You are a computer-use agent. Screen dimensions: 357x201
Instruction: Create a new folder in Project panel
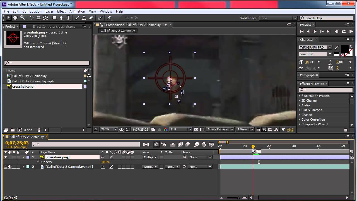(13, 130)
